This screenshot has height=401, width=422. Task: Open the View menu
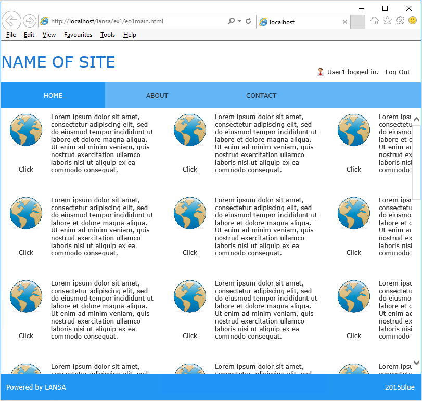pyautogui.click(x=49, y=35)
